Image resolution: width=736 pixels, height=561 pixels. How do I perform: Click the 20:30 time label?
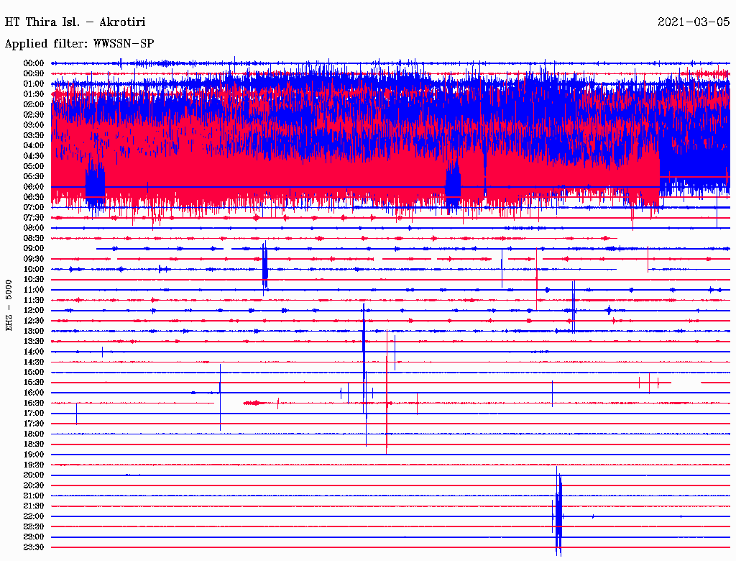tap(34, 485)
